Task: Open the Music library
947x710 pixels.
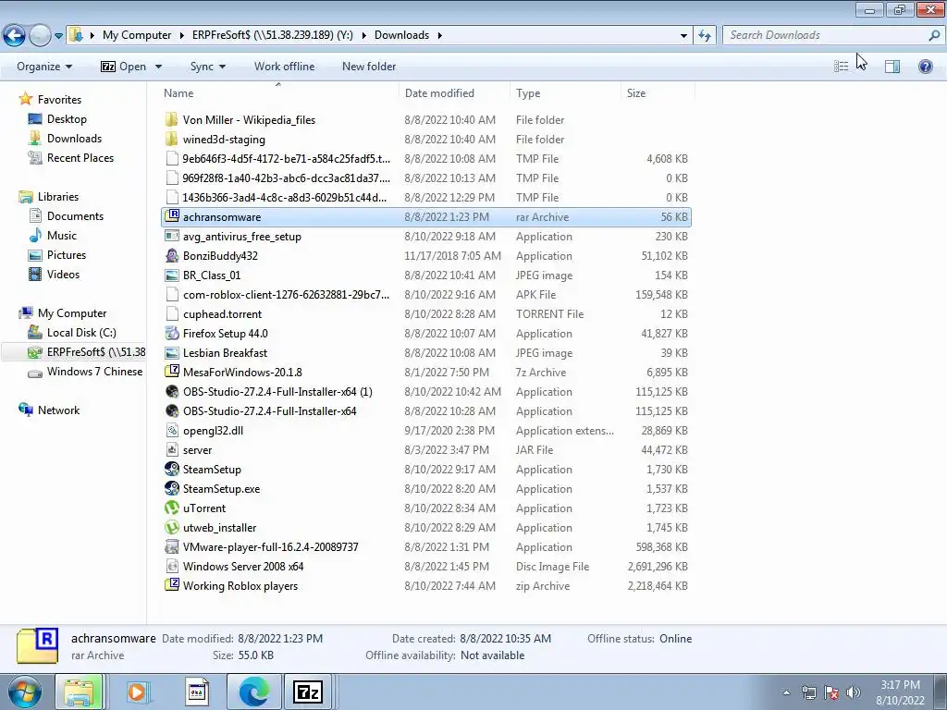Action: [x=62, y=236]
